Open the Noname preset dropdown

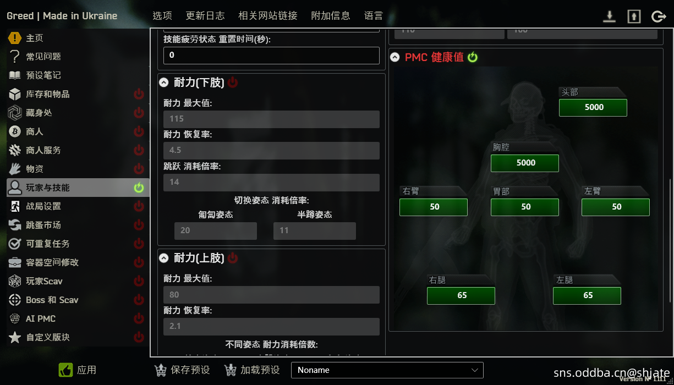point(387,370)
